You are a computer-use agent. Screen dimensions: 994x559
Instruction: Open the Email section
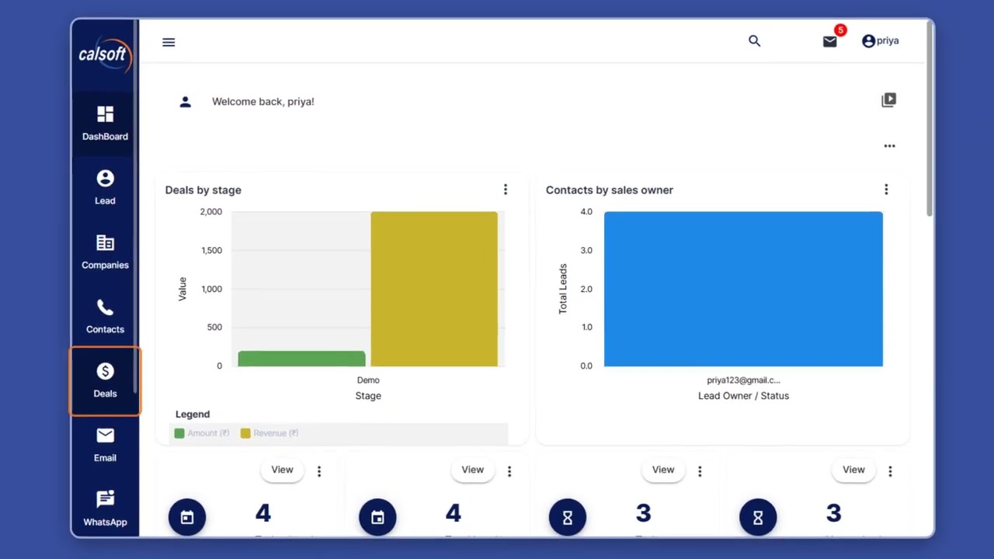106,446
